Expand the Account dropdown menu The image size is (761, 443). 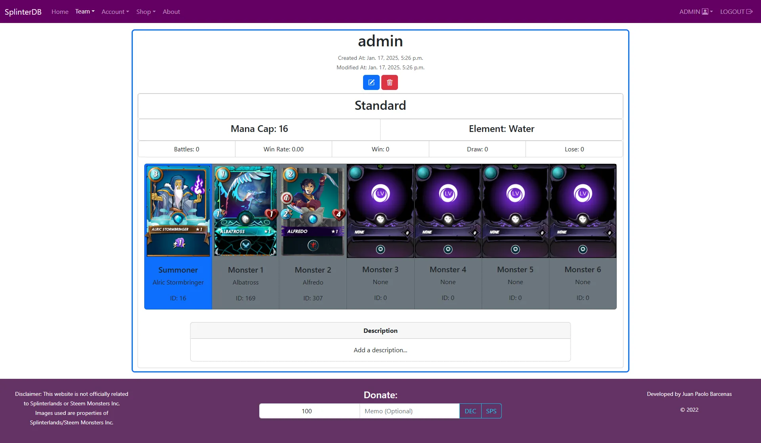(x=115, y=11)
